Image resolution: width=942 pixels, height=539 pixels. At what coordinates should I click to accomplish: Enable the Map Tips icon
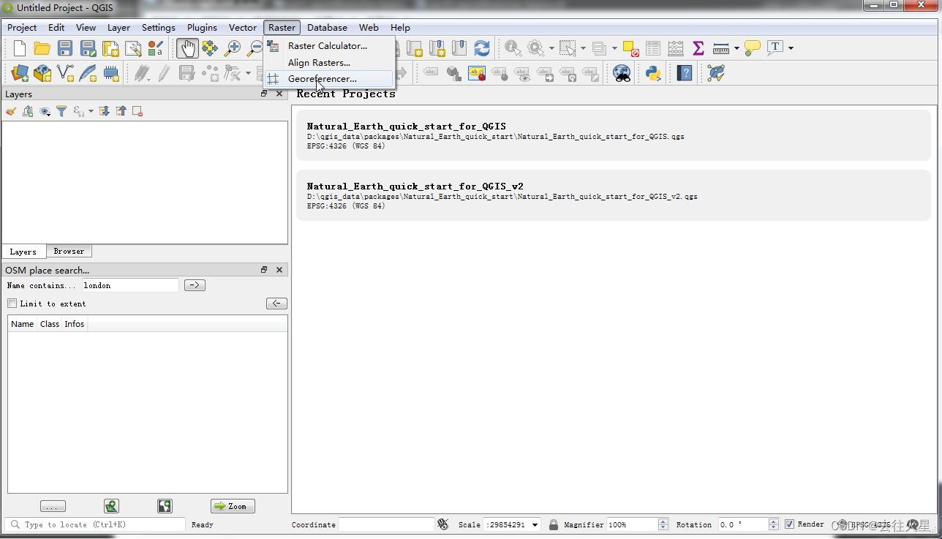coord(753,48)
